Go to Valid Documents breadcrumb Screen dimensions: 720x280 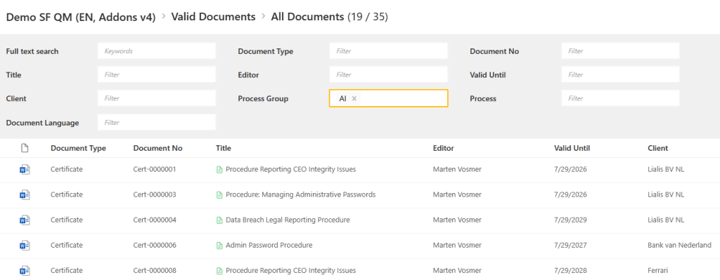point(213,17)
